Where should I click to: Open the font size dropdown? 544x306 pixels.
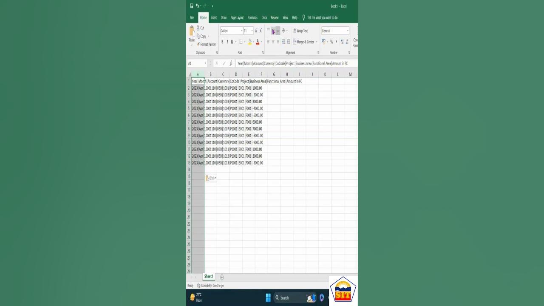pos(252,31)
